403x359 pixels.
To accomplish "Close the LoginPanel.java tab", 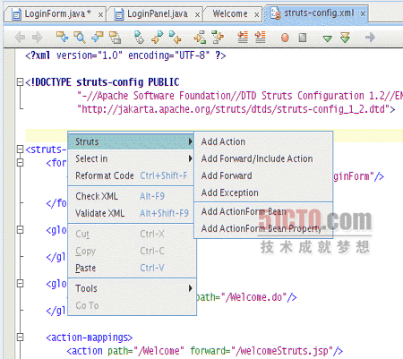I will (197, 14).
